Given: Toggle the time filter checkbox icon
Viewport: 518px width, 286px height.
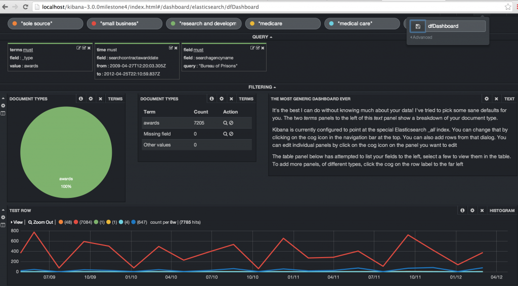Looking at the screenshot, I should coord(171,48).
